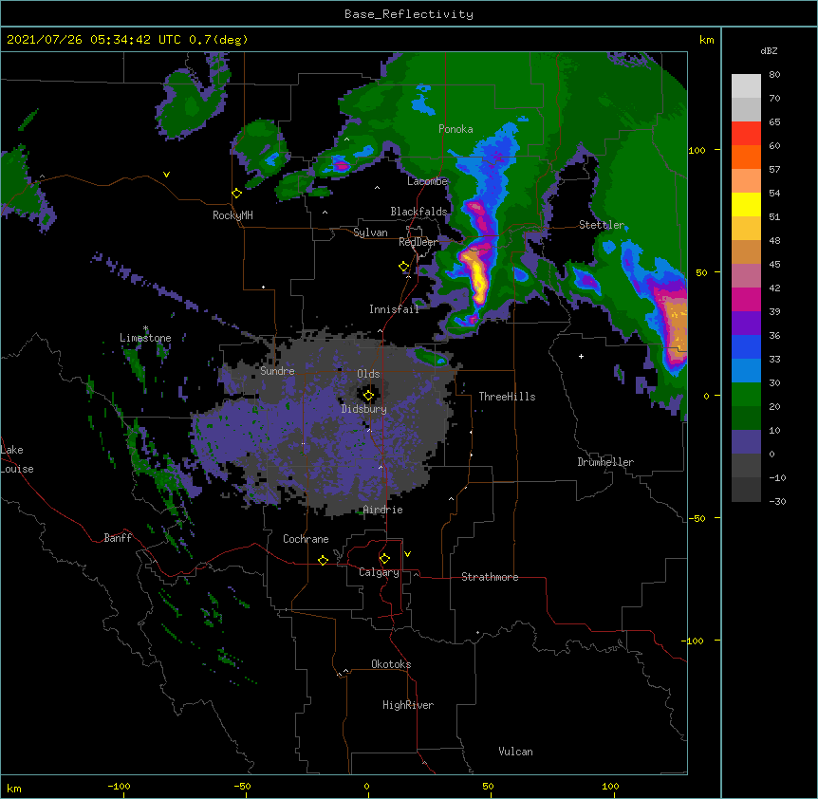This screenshot has width=818, height=799.
Task: Pick the dark gray -30 to -10 dBZ swatch
Action: pos(746,490)
